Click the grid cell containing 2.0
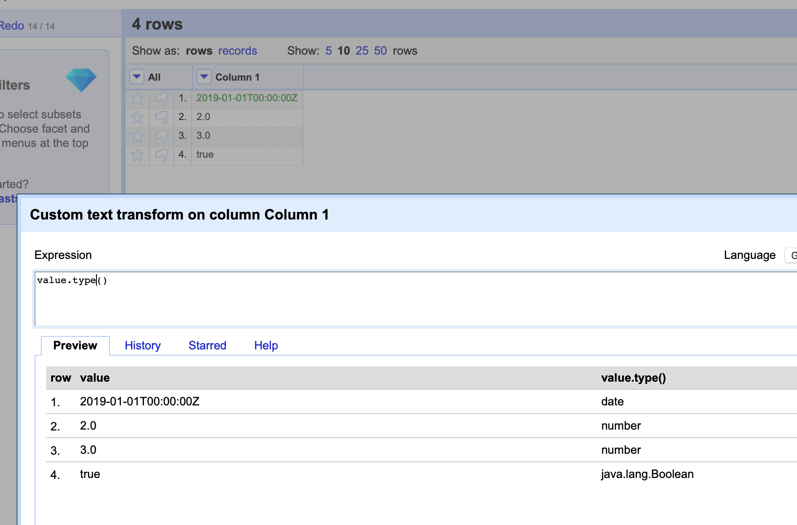The width and height of the screenshot is (797, 525). coord(247,117)
